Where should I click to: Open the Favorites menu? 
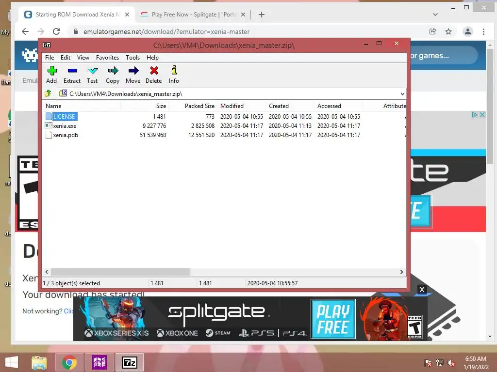point(107,58)
